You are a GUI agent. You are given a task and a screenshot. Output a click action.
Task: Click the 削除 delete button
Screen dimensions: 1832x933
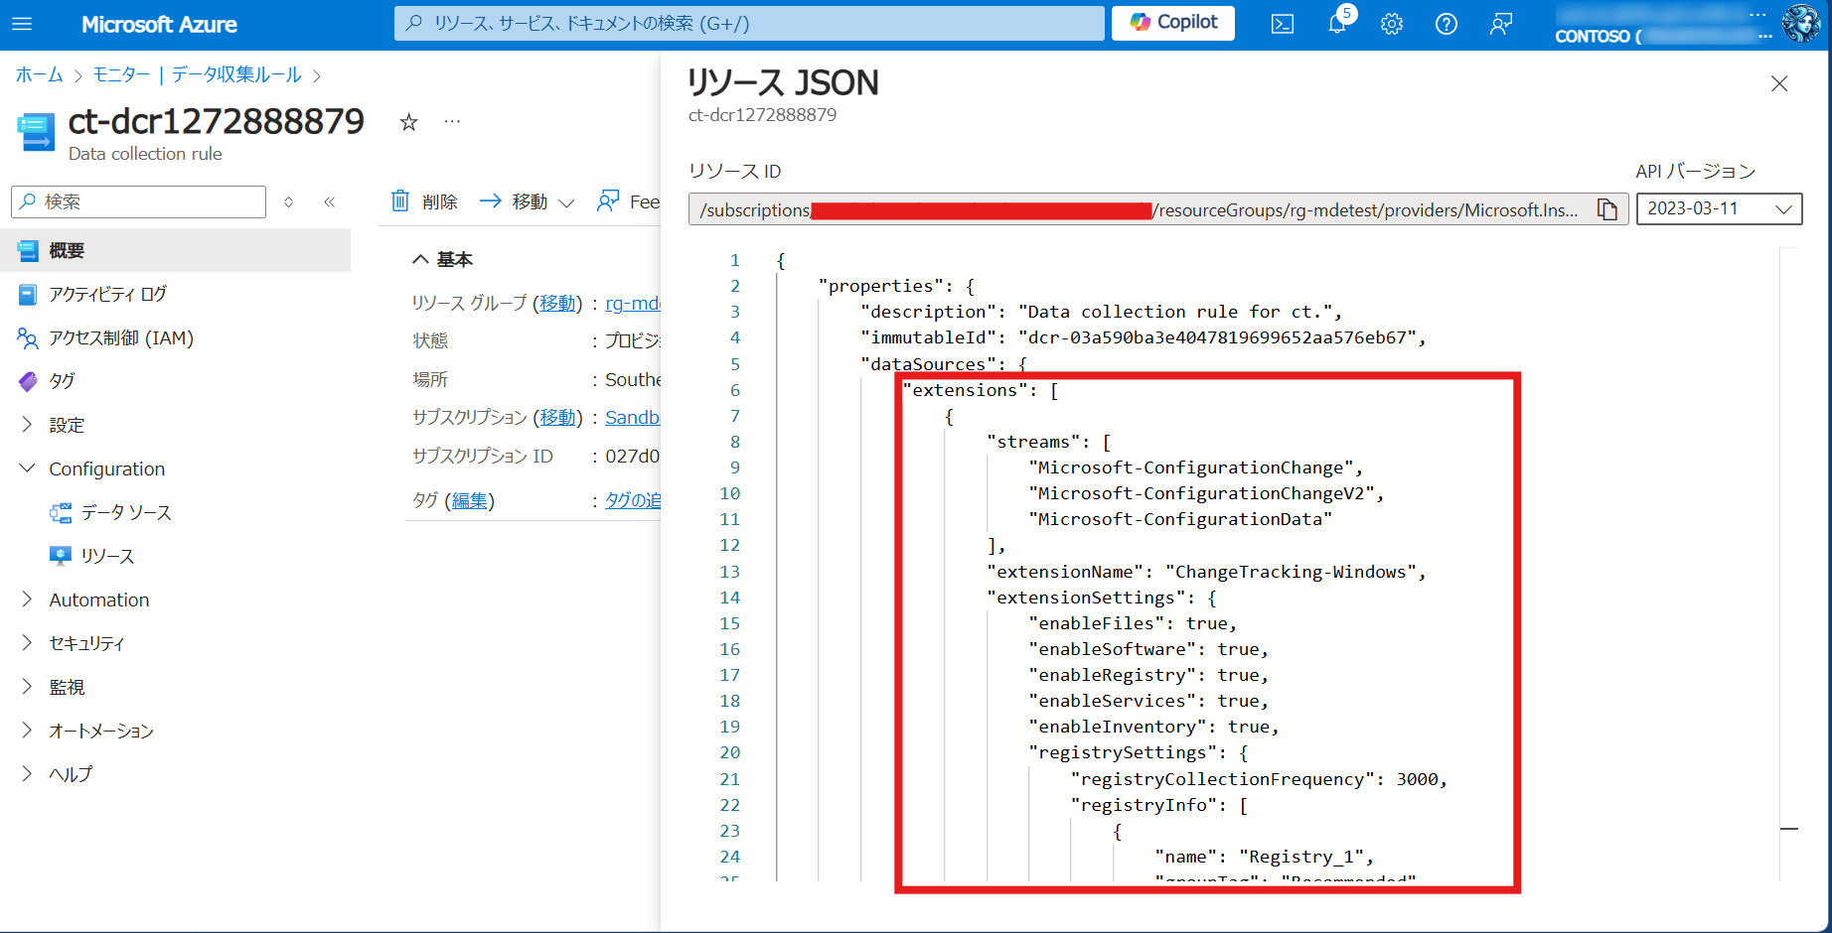[x=425, y=201]
